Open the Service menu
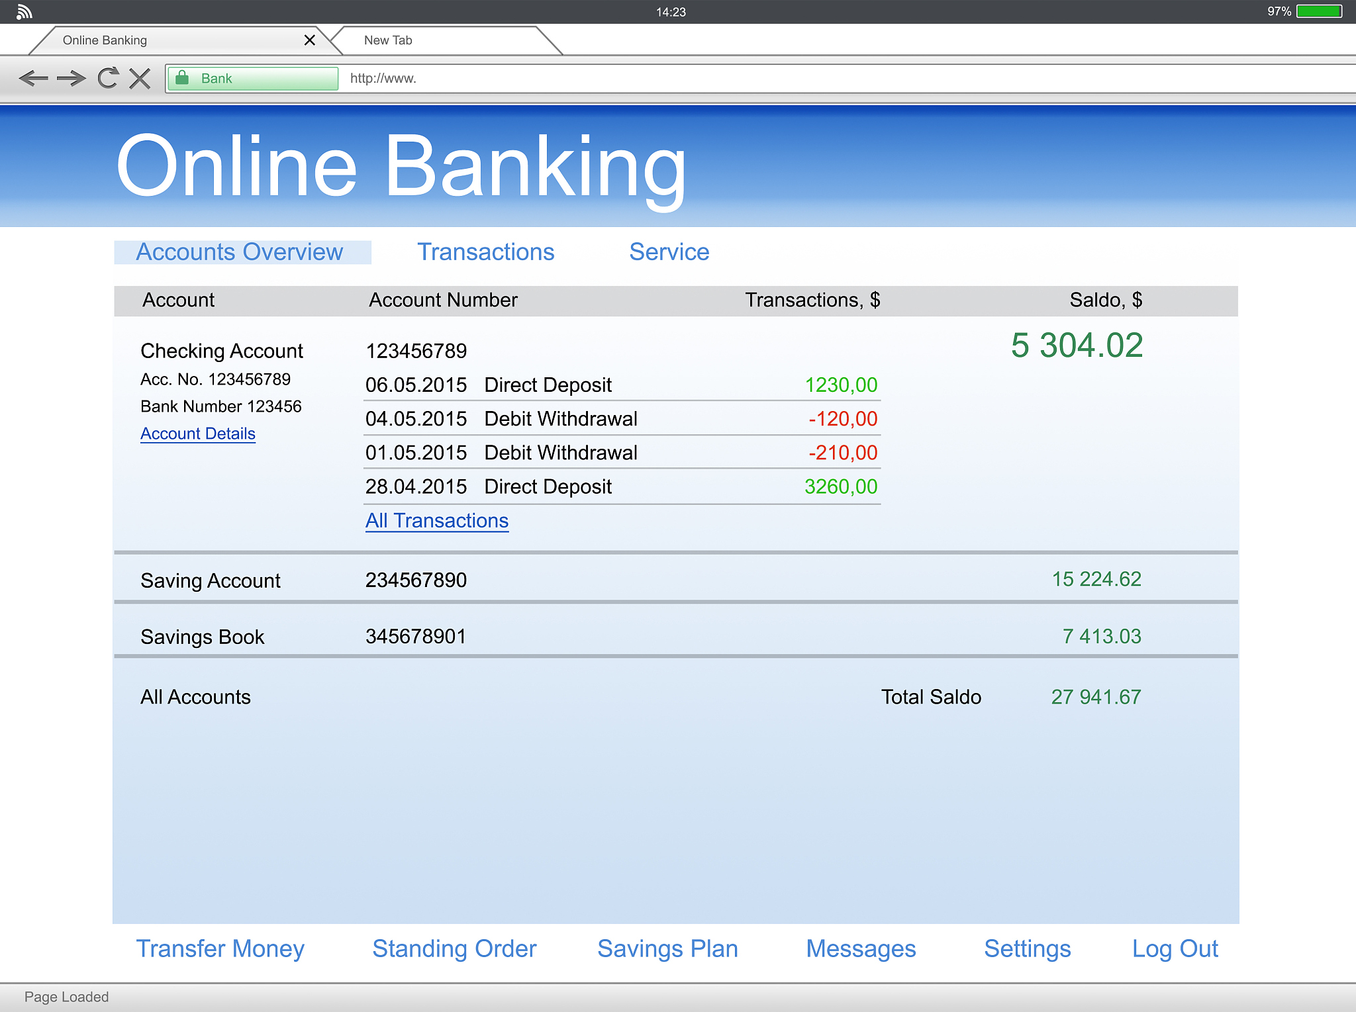This screenshot has width=1356, height=1012. click(669, 252)
